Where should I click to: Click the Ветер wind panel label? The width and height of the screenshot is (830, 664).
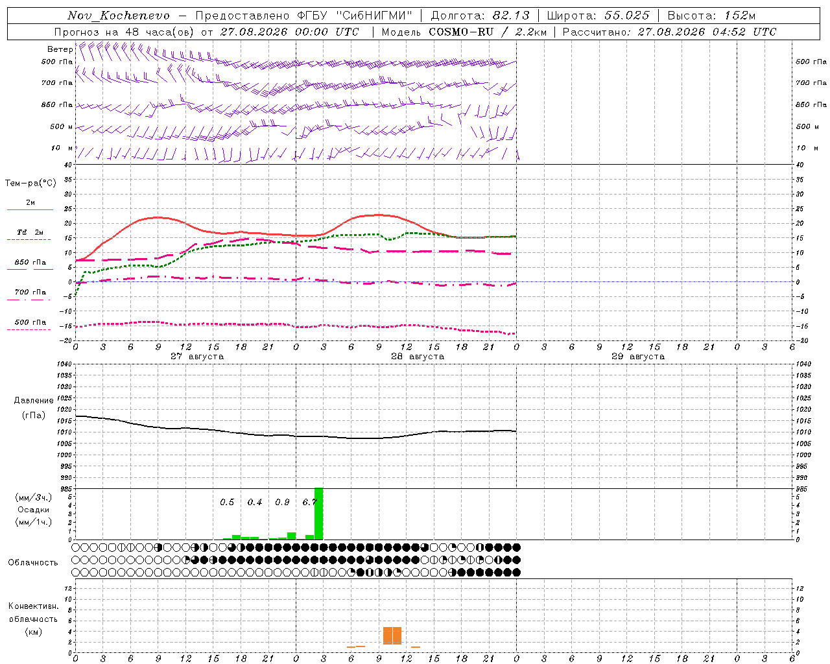click(60, 49)
